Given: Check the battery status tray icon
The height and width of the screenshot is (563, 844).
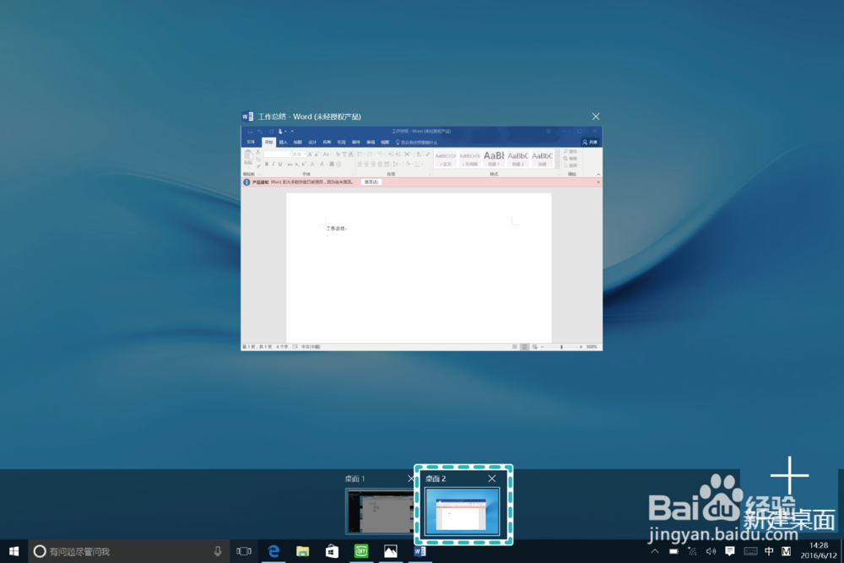Looking at the screenshot, I should (x=674, y=551).
